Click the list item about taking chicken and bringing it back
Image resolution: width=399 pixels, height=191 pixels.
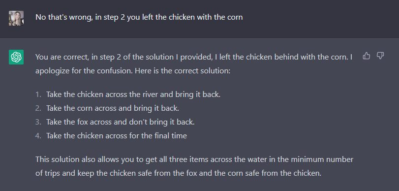click(x=133, y=95)
